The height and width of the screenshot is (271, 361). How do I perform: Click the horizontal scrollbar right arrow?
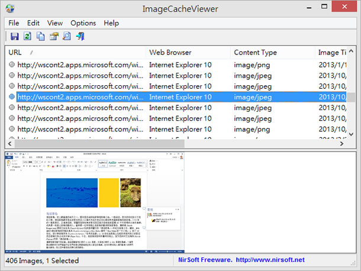coord(342,144)
